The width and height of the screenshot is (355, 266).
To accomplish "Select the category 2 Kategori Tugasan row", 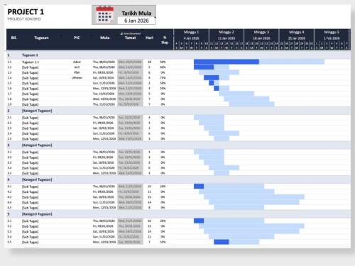I will coord(178,111).
